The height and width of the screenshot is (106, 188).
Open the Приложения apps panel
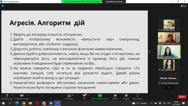(138, 97)
